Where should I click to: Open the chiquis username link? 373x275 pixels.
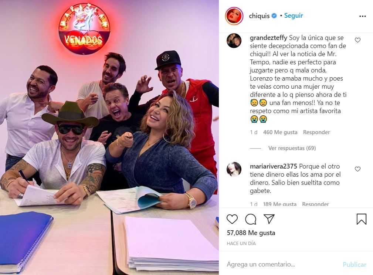pos(259,16)
